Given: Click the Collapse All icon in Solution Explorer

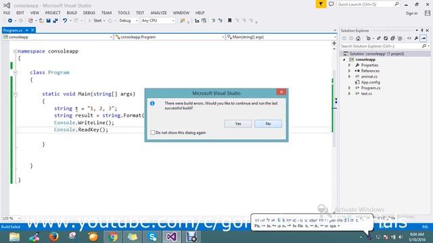Looking at the screenshot, I should [392, 38].
